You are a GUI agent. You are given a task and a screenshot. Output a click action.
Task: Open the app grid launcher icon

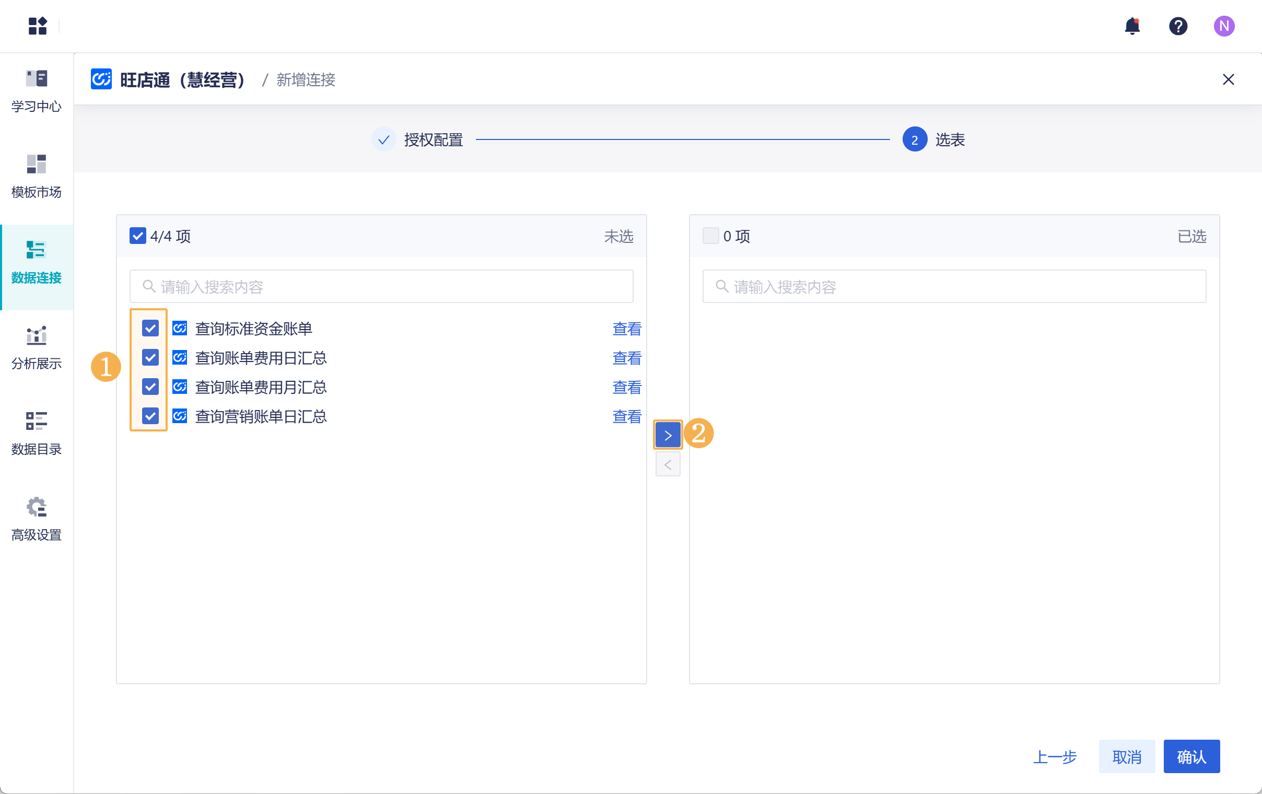tap(37, 26)
